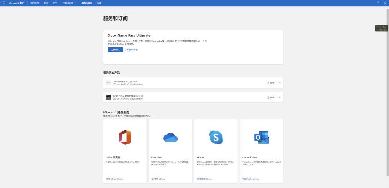Open 了解详细信息 link for Game Pass

[131, 50]
